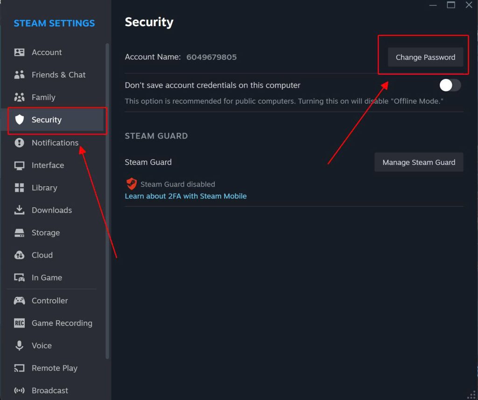478x400 pixels.
Task: Click the Controller gamepad icon
Action: point(19,301)
